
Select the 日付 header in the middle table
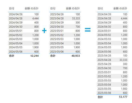(x=53, y=8)
